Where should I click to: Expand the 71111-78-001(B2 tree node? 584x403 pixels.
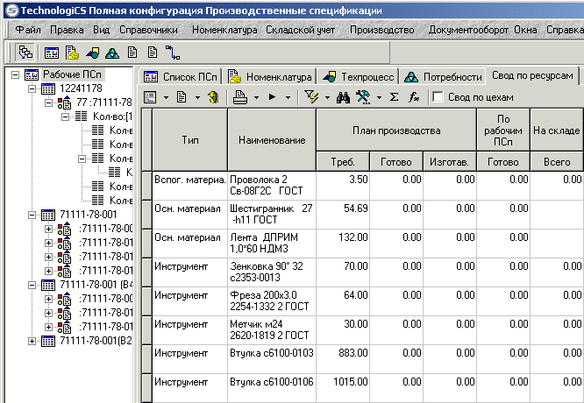(x=33, y=341)
